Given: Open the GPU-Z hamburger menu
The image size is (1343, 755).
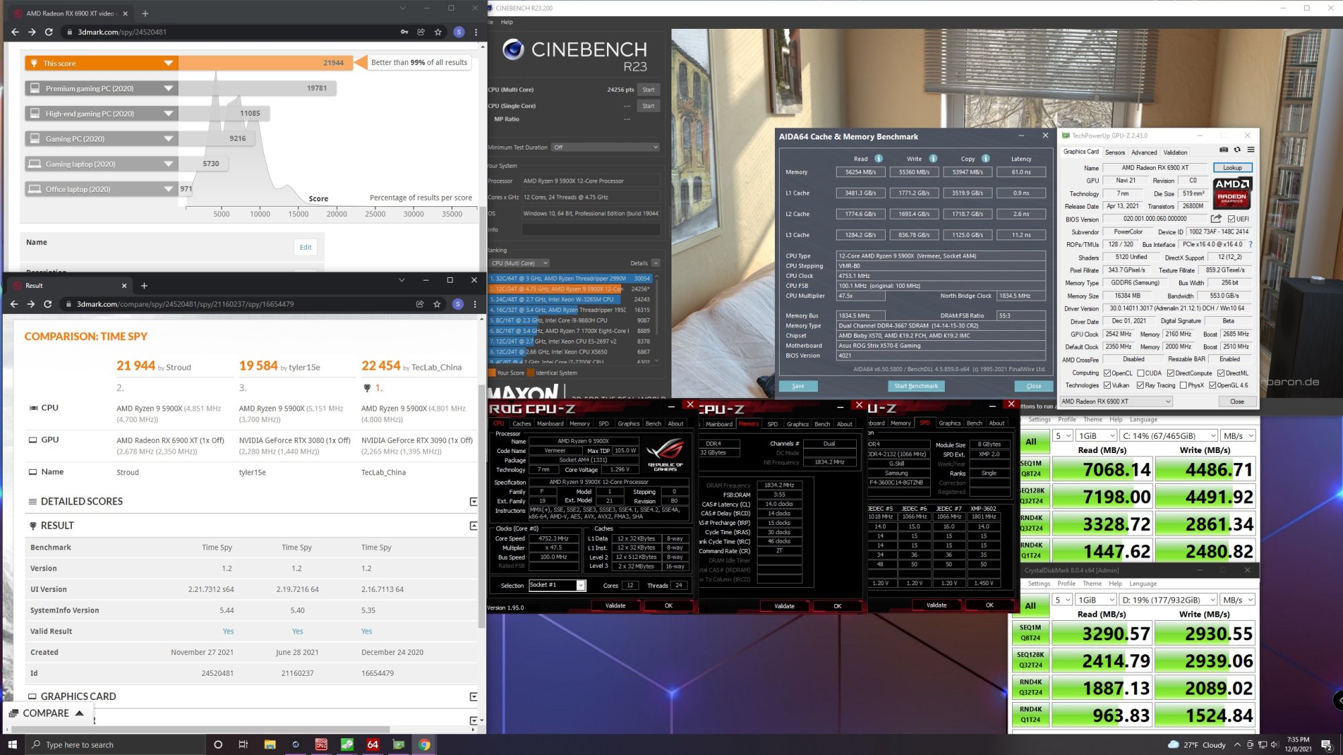Looking at the screenshot, I should 1250,150.
